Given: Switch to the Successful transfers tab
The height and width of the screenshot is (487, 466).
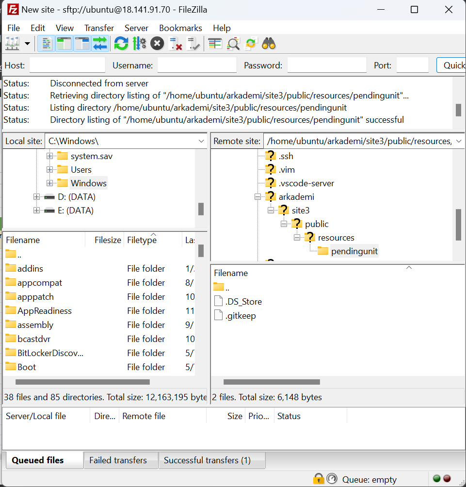Looking at the screenshot, I should pyautogui.click(x=211, y=460).
